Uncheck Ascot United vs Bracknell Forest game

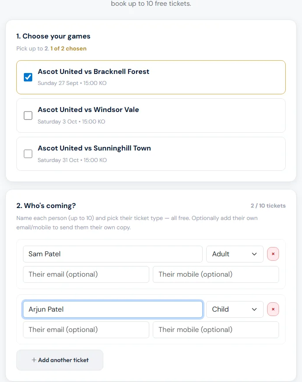pyautogui.click(x=28, y=77)
